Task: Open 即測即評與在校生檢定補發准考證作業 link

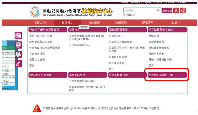Action: point(127,49)
